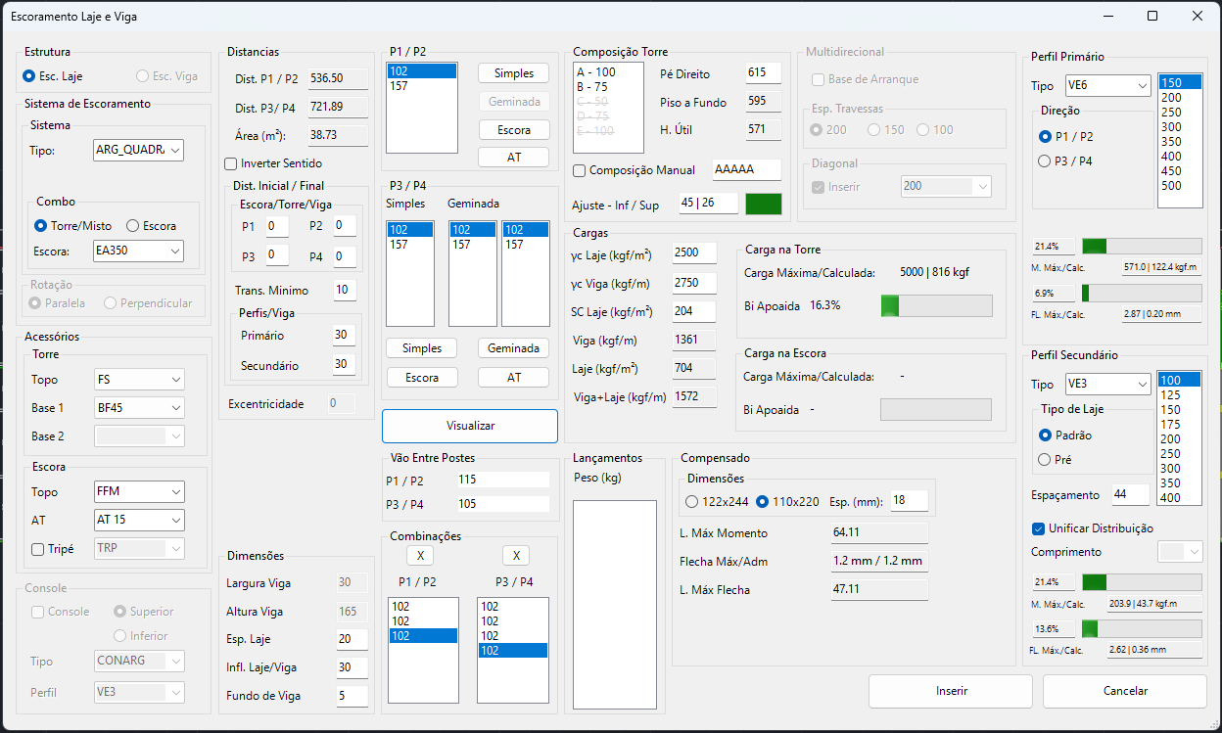
Task: Click the Inserir button
Action: click(951, 691)
